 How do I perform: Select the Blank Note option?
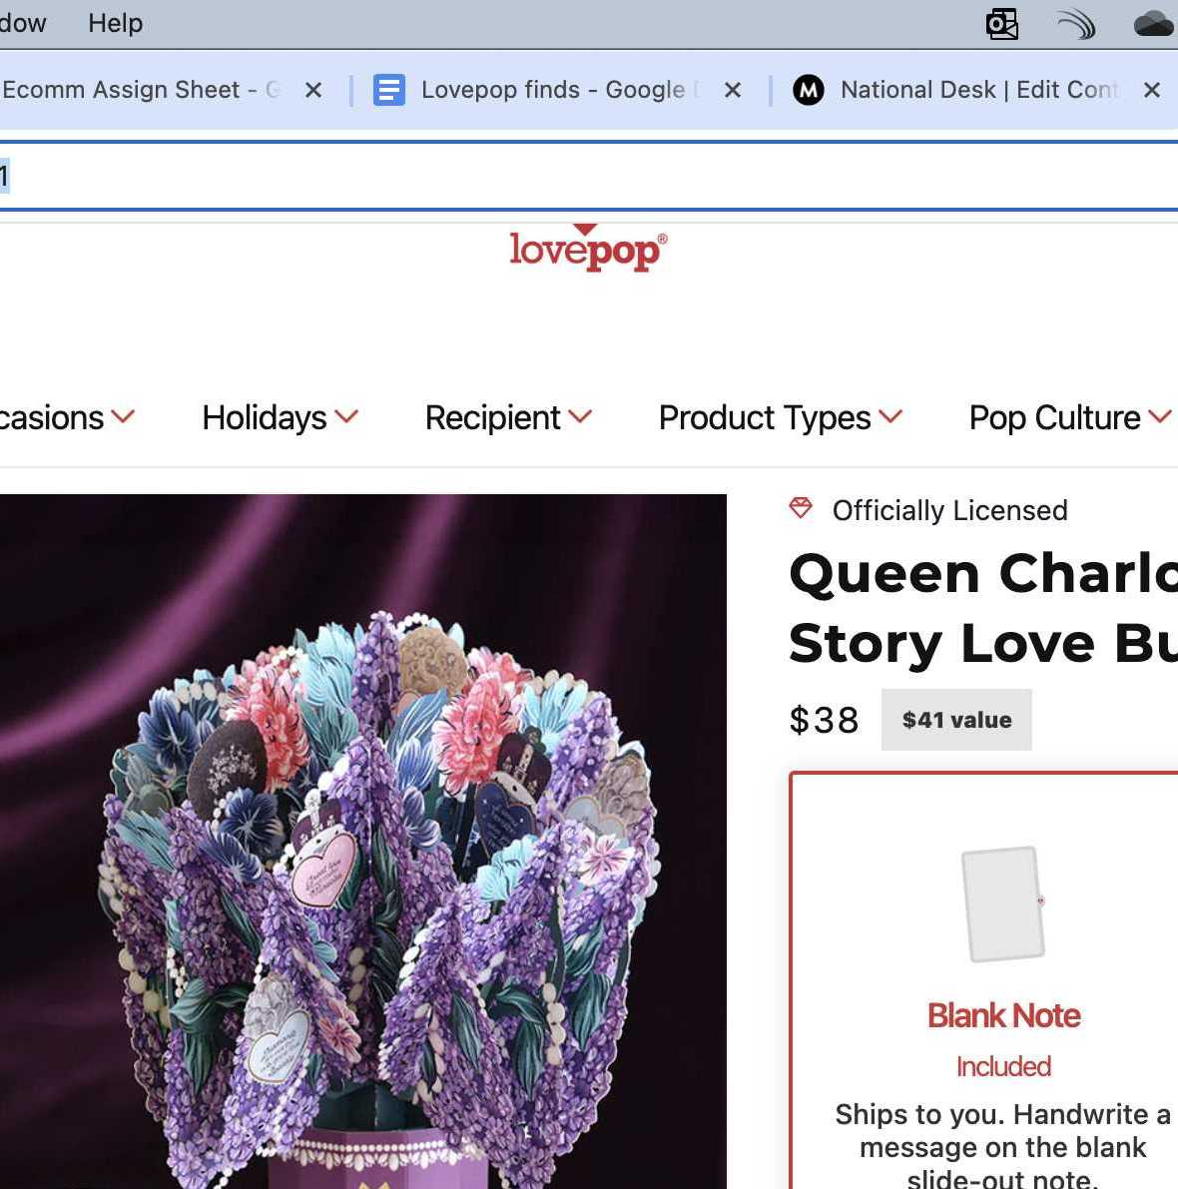click(x=1003, y=1015)
